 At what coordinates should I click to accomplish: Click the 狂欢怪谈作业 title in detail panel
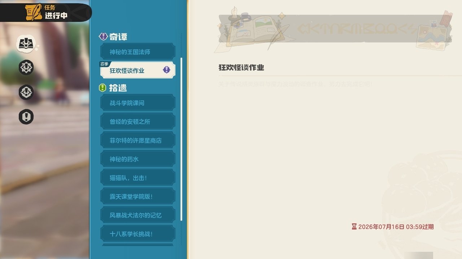click(241, 68)
